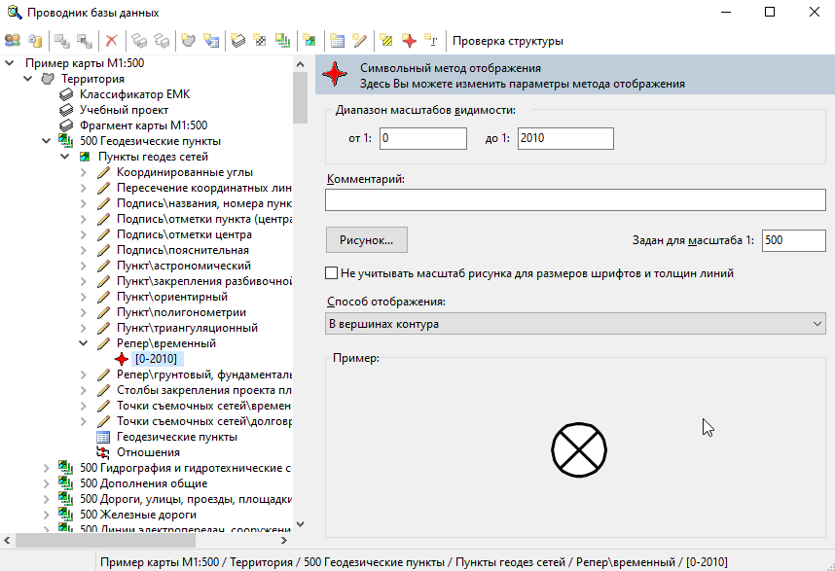Select the [0-2010] tree item

pos(156,359)
